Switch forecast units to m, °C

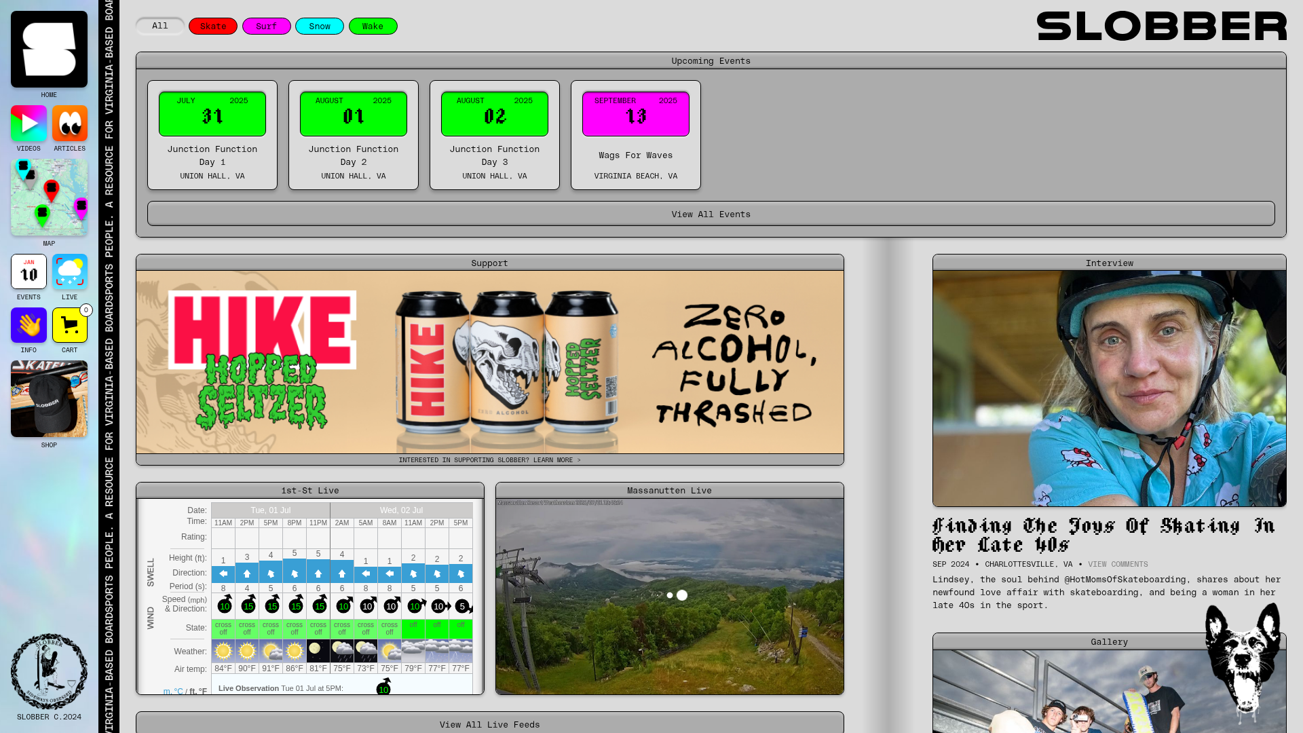click(x=173, y=692)
